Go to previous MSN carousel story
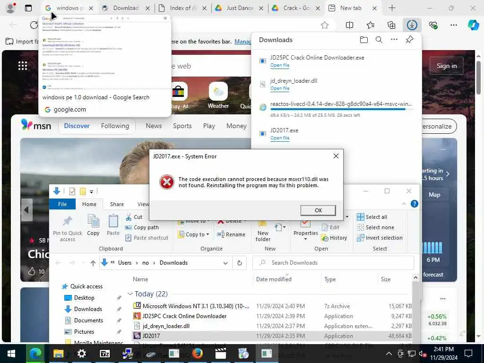The width and height of the screenshot is (484, 363). [26, 210]
